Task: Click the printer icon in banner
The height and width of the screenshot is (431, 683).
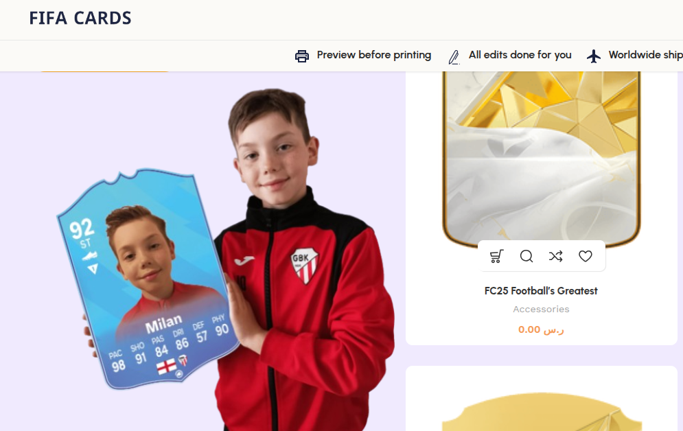Action: pos(302,56)
